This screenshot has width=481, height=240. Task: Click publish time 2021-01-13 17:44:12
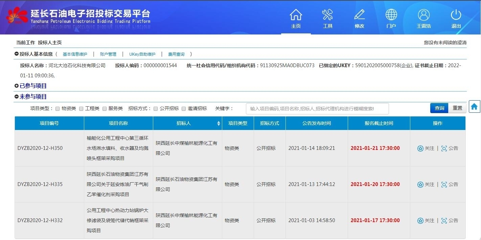pos(312,184)
